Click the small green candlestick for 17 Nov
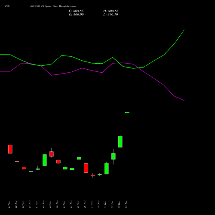The image size is (215, 215). 38,169
